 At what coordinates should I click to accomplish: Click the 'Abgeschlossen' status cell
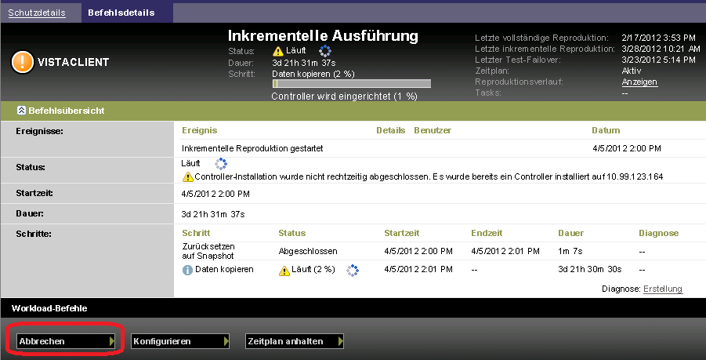[308, 252]
